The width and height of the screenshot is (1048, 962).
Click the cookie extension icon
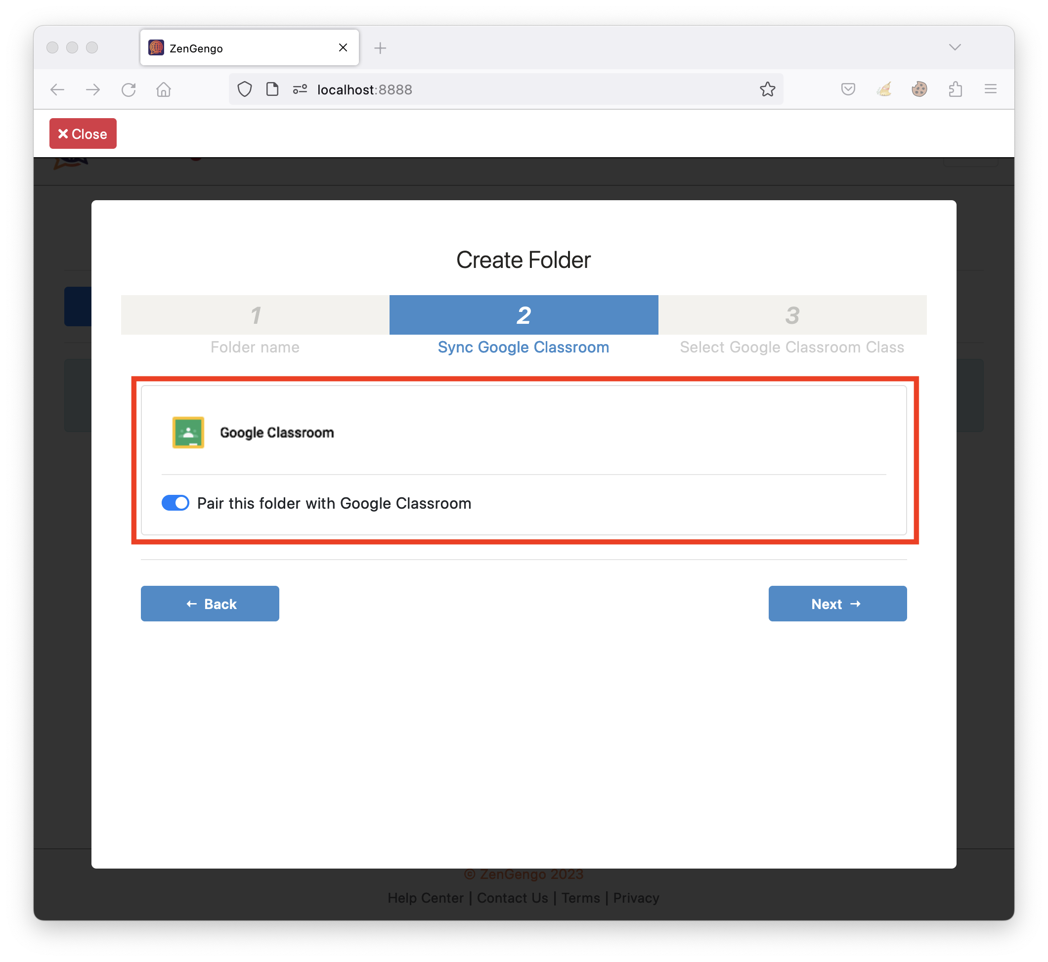[x=919, y=89]
